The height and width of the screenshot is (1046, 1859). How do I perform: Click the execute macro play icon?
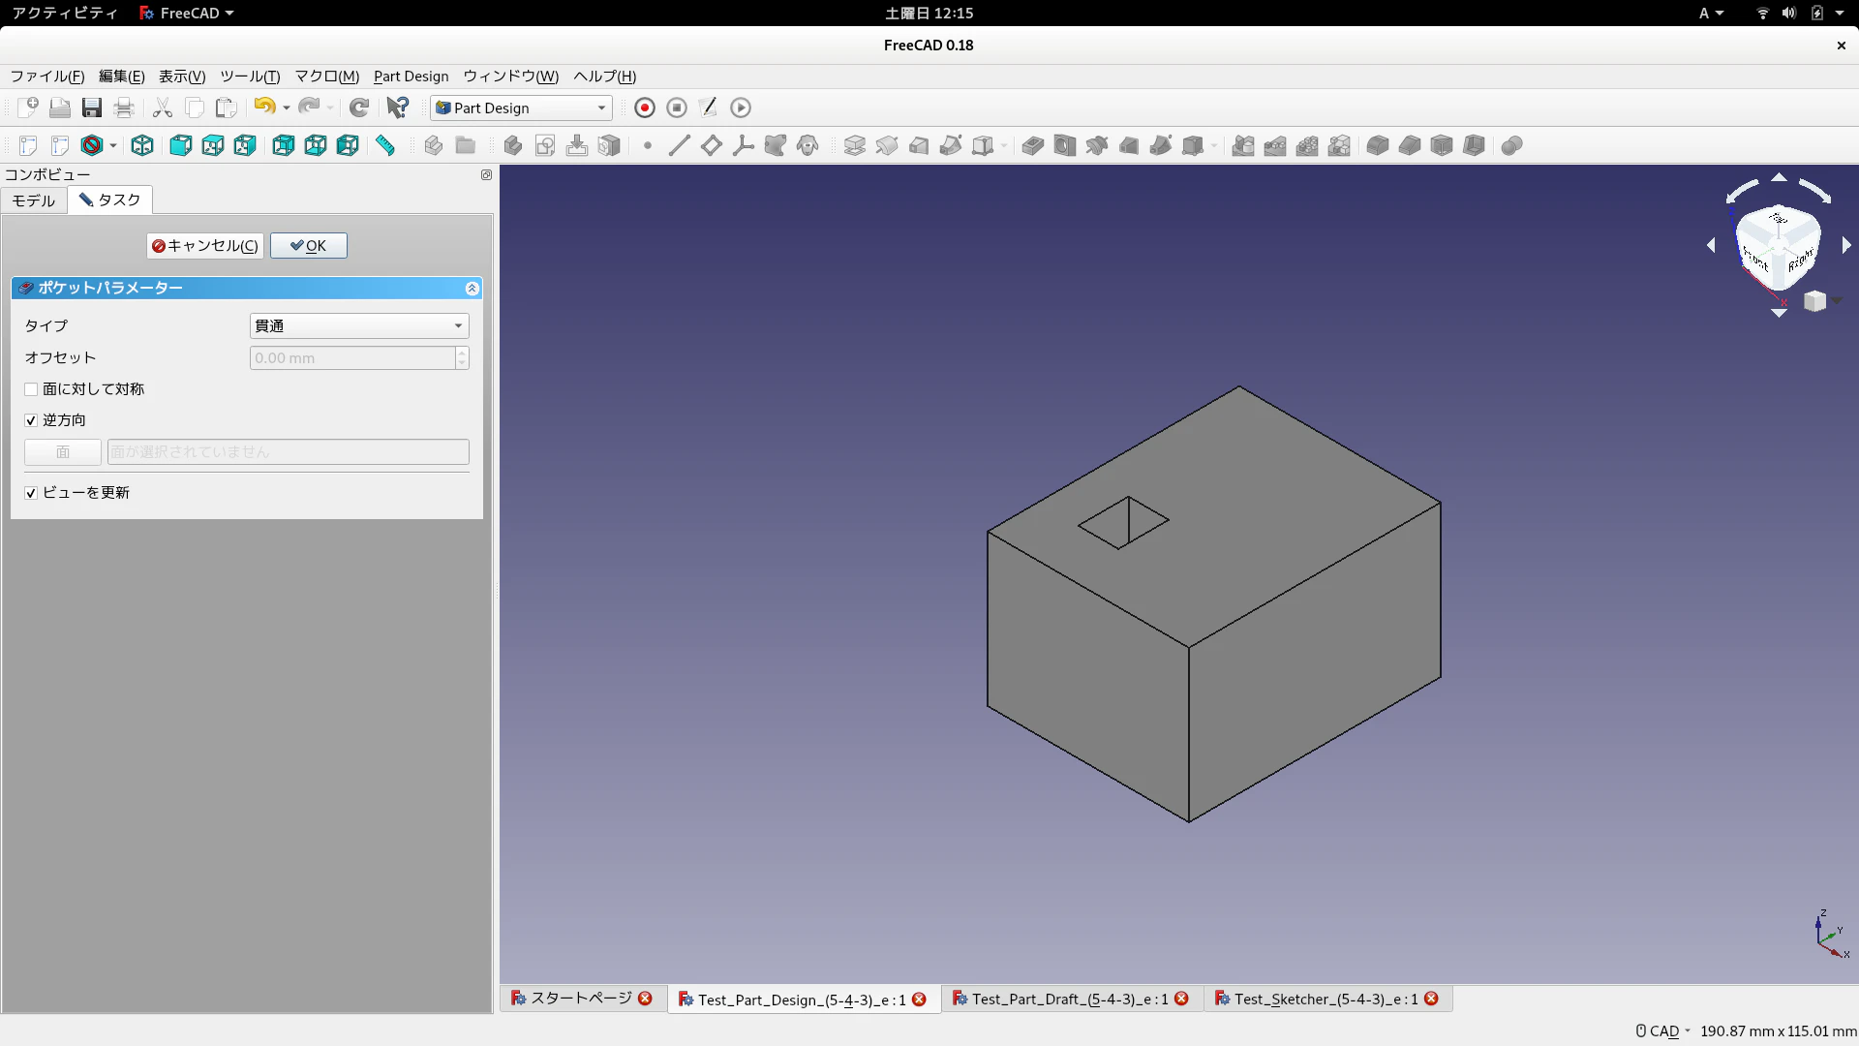point(741,108)
